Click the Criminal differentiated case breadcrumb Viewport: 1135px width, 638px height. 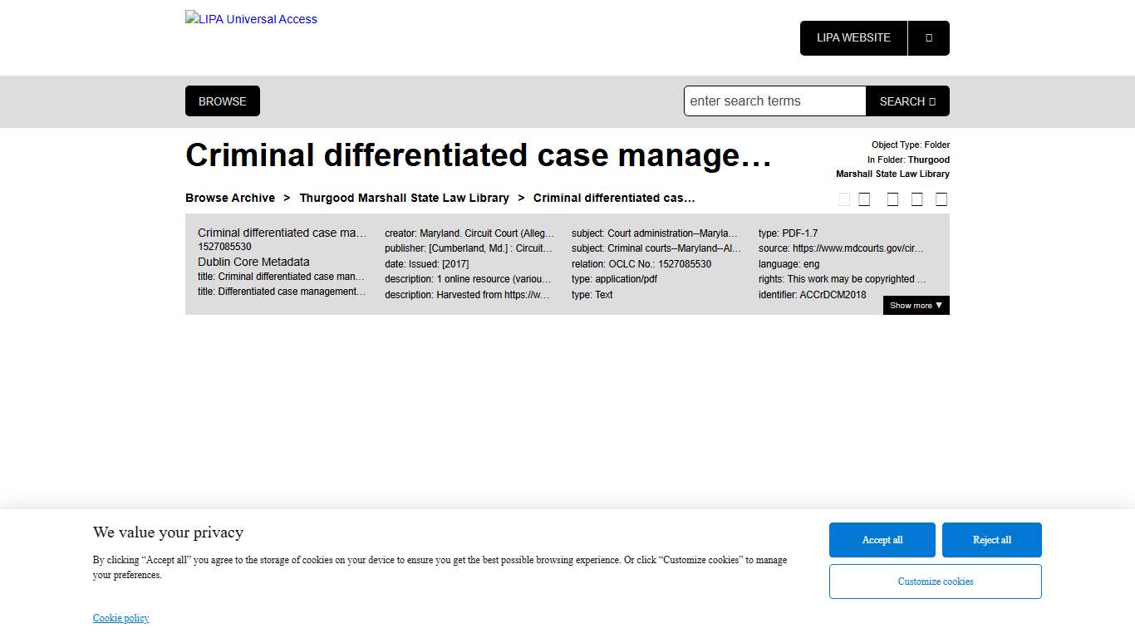(x=615, y=198)
